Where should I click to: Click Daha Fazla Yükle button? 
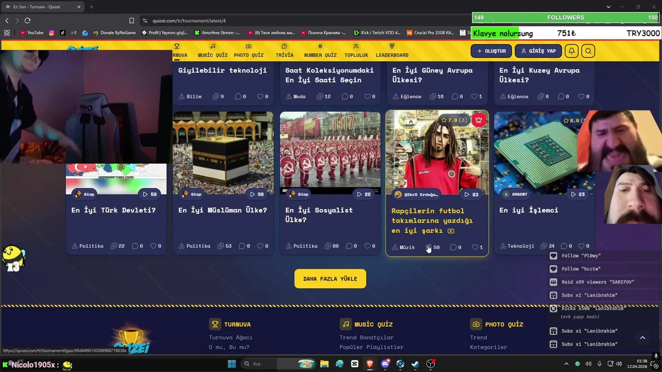click(x=330, y=279)
